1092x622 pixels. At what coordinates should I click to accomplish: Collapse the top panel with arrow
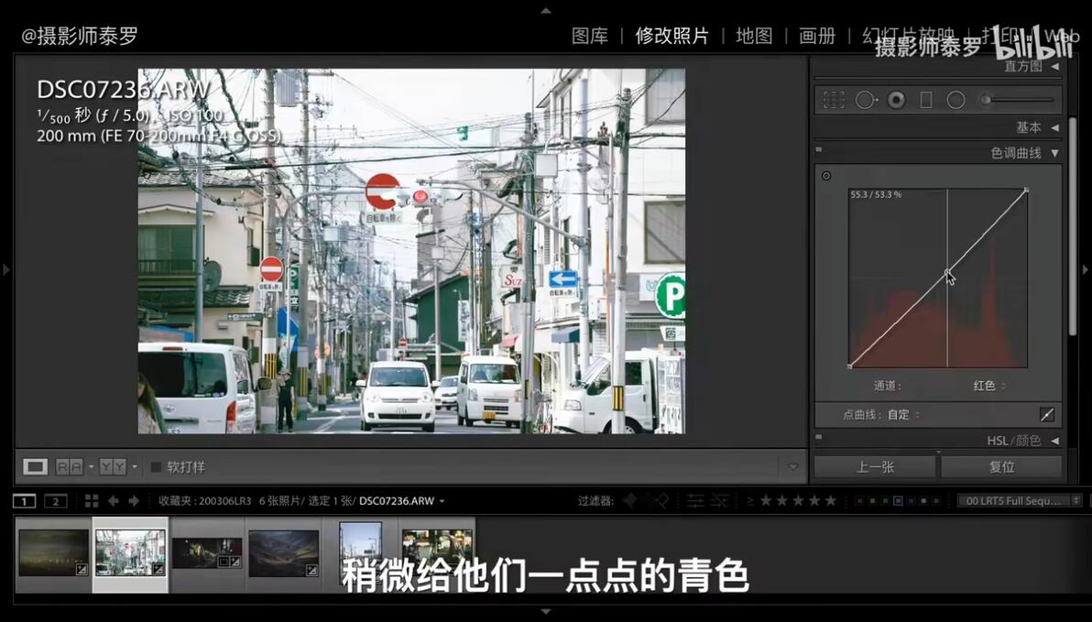(x=546, y=10)
